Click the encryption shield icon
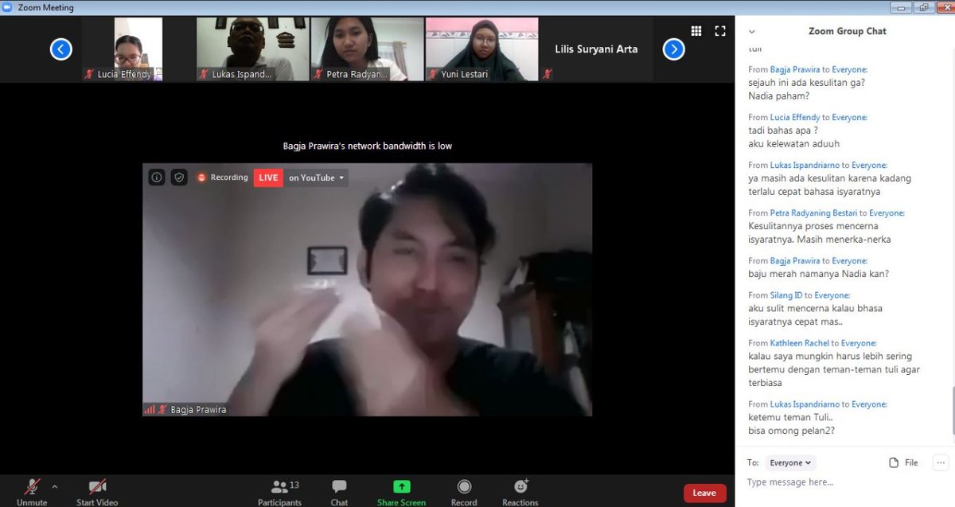 [179, 177]
